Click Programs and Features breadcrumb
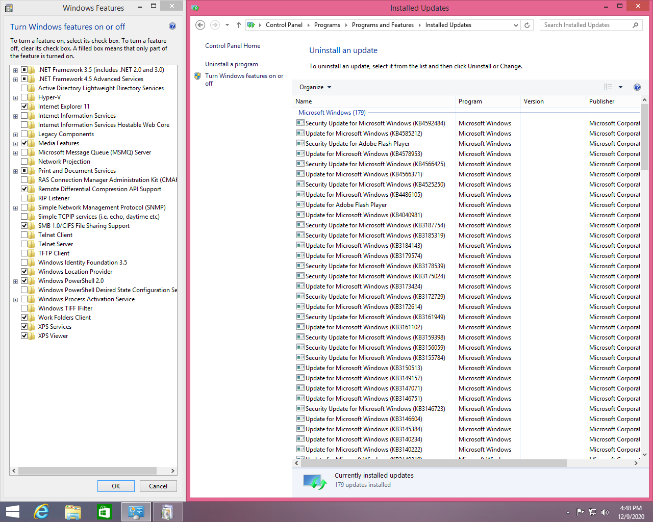 click(383, 25)
